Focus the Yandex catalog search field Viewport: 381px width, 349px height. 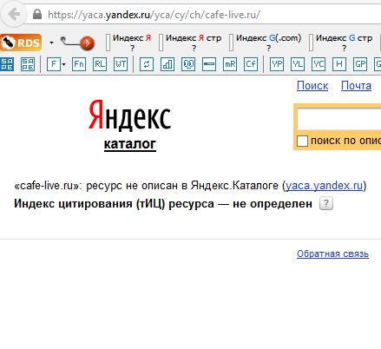[x=339, y=119]
